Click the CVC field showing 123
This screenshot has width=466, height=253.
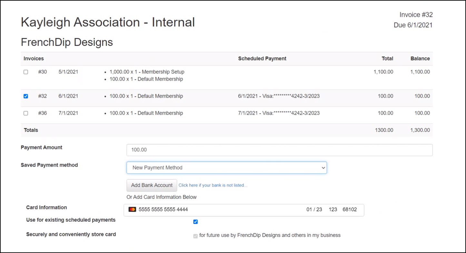tap(333, 210)
